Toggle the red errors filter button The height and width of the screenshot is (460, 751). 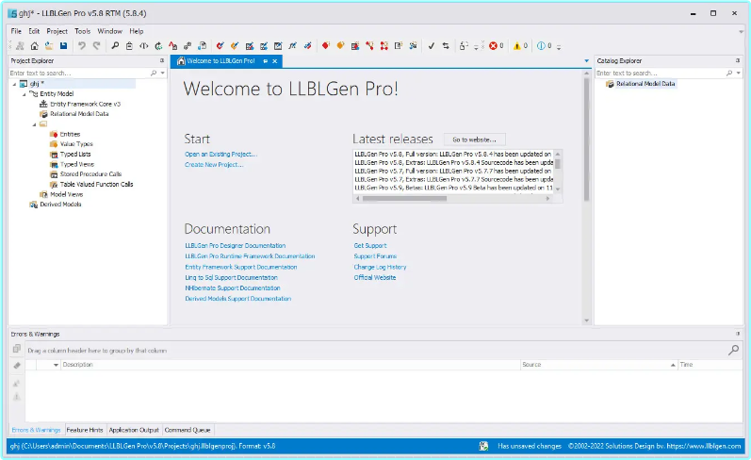click(497, 46)
